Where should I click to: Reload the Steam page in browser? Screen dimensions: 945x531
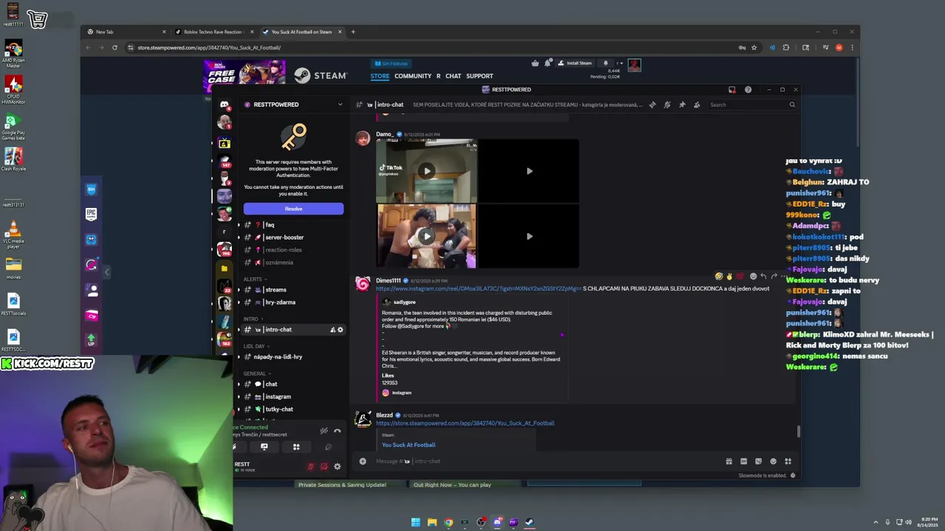(114, 47)
